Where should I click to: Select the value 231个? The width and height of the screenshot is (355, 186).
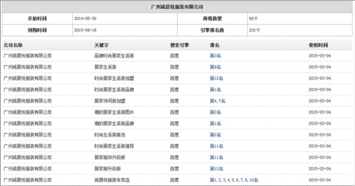pos(255,30)
